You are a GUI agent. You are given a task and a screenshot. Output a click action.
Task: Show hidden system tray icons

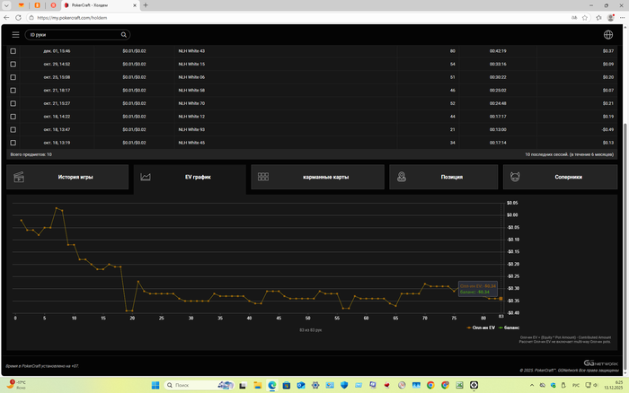click(x=532, y=385)
